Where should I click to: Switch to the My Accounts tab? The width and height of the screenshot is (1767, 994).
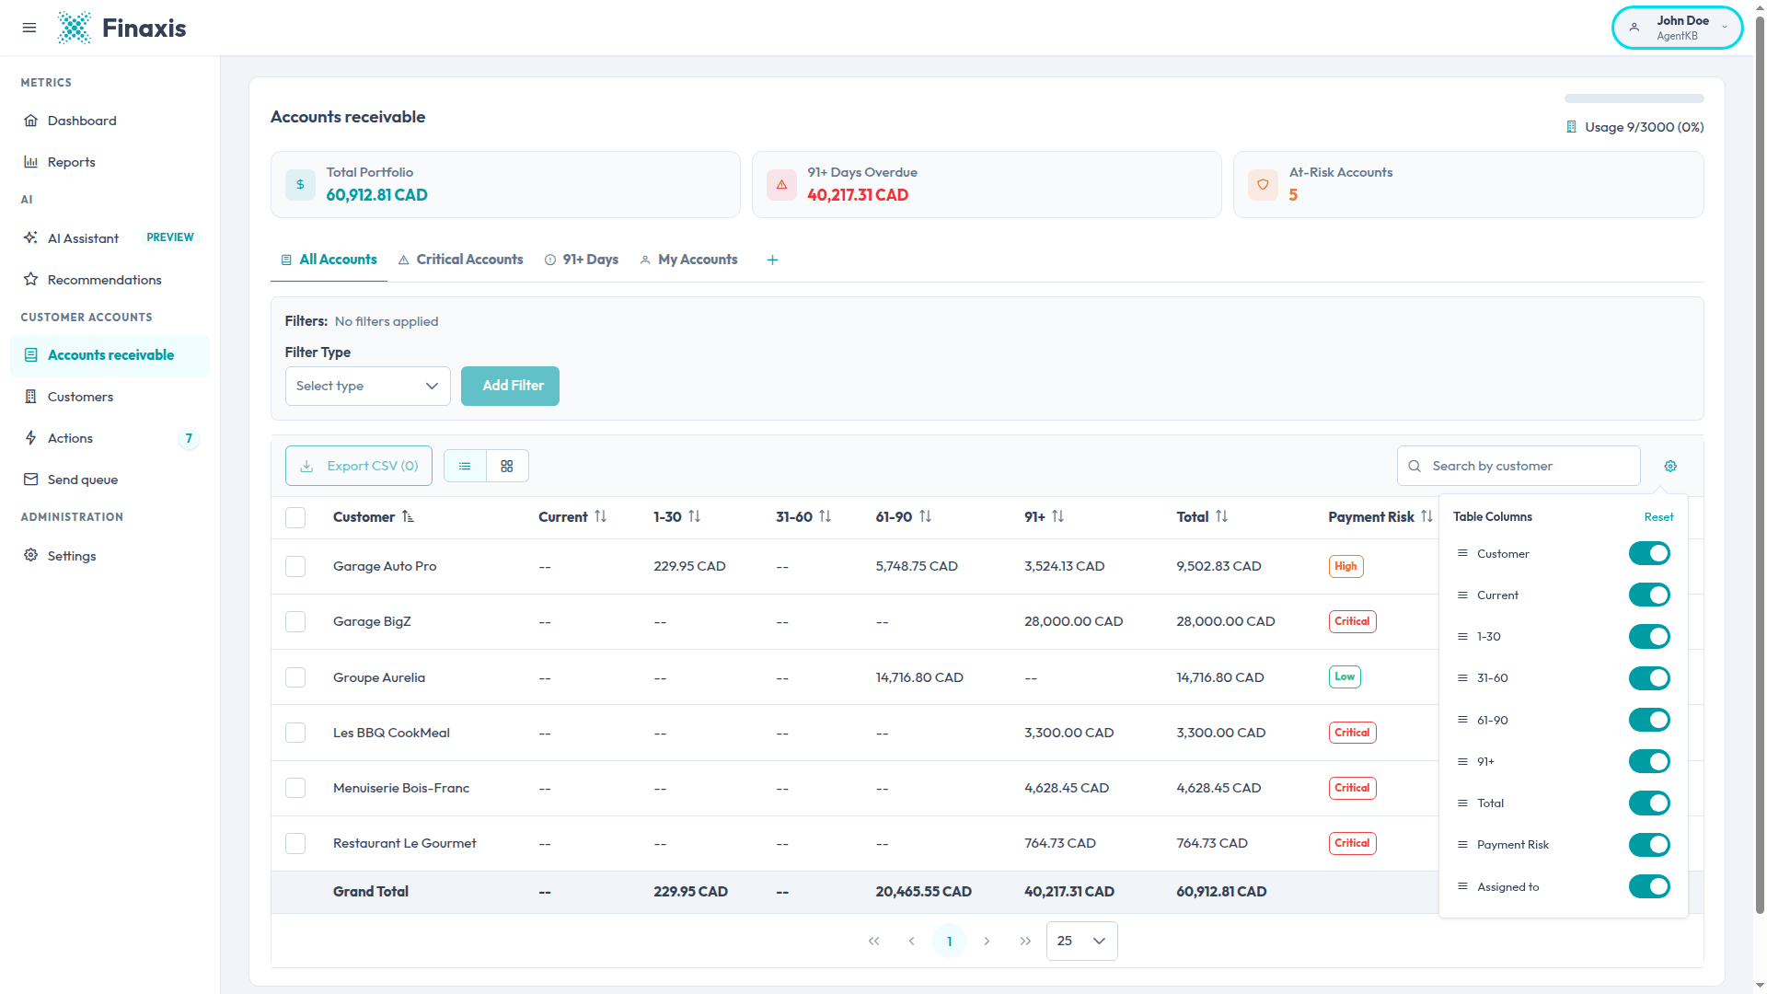coord(688,260)
